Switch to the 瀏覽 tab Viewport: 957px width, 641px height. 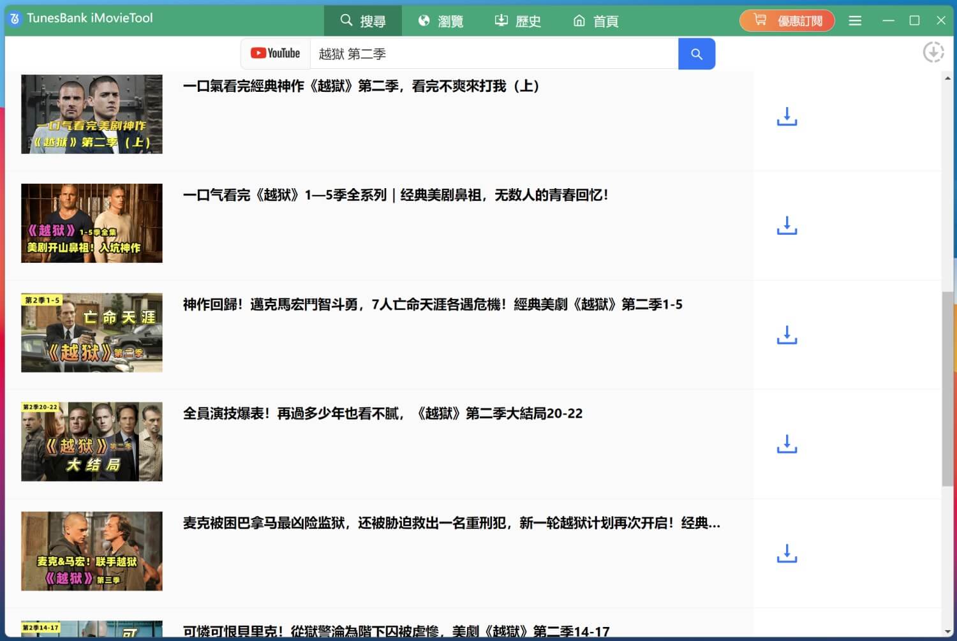click(441, 20)
